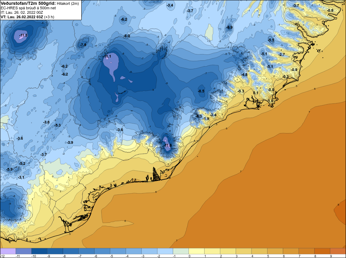This screenshot has width=346, height=258.
Task: Click the 'IT: Lau. 26. 02. 2022 00Z' line
Action: (22, 12)
